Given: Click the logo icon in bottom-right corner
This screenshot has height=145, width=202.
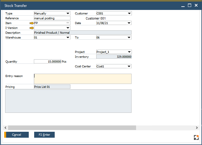Looking at the screenshot, I should [196, 137].
